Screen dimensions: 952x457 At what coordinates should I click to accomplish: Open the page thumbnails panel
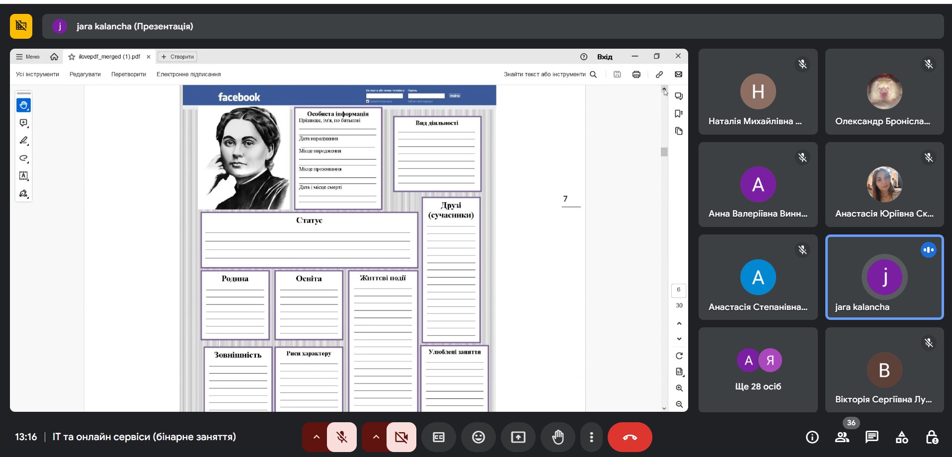tap(679, 131)
